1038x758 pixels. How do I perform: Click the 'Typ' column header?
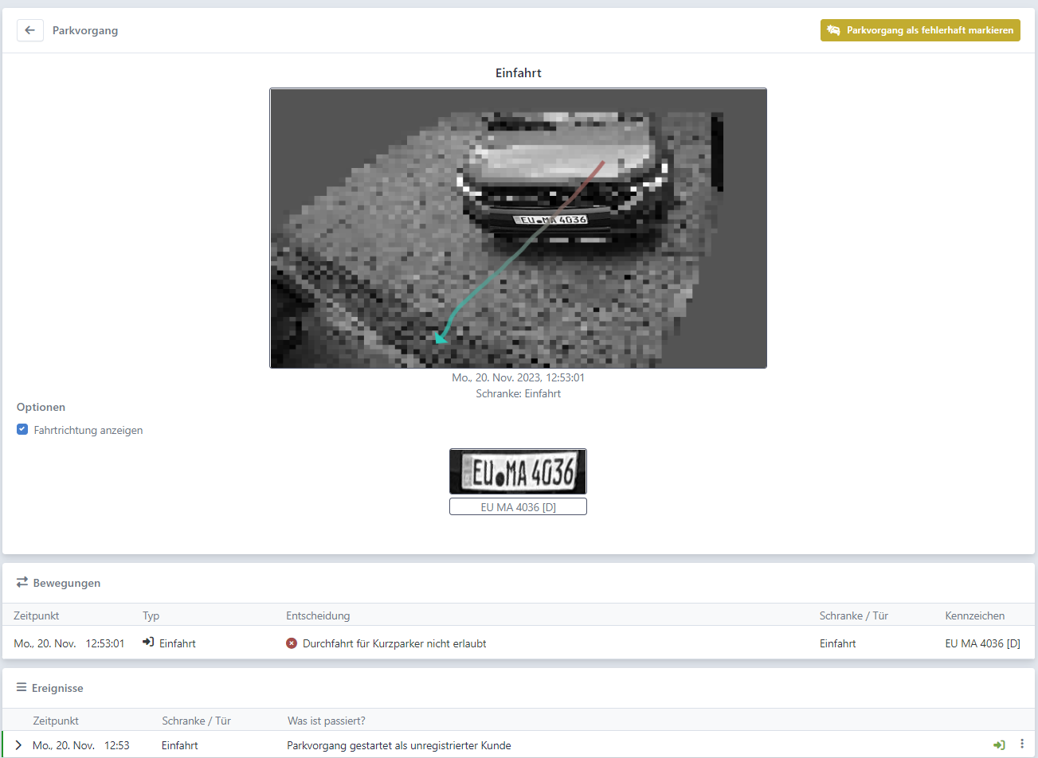(151, 615)
